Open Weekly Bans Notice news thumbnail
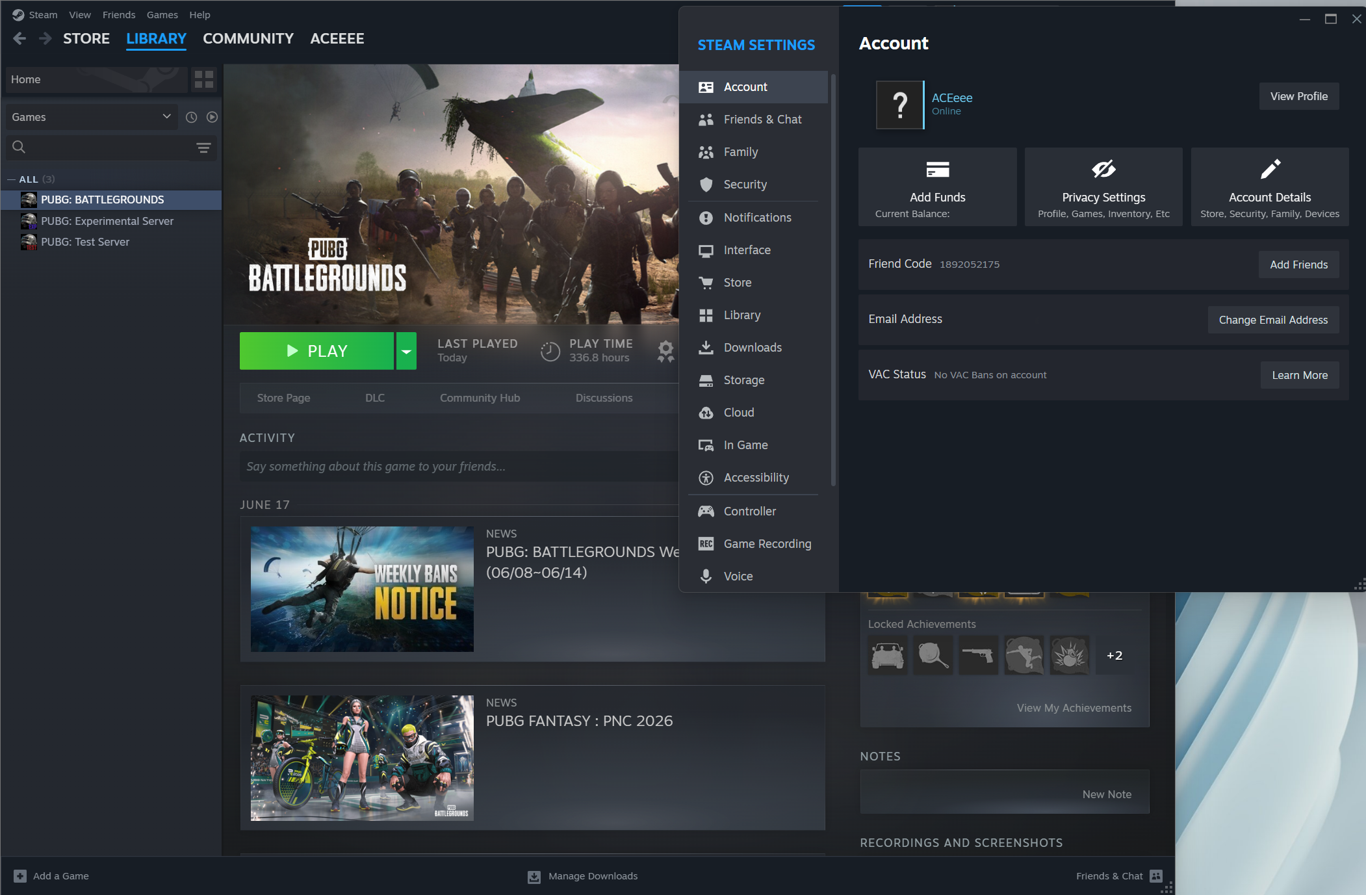The image size is (1366, 895). click(362, 589)
